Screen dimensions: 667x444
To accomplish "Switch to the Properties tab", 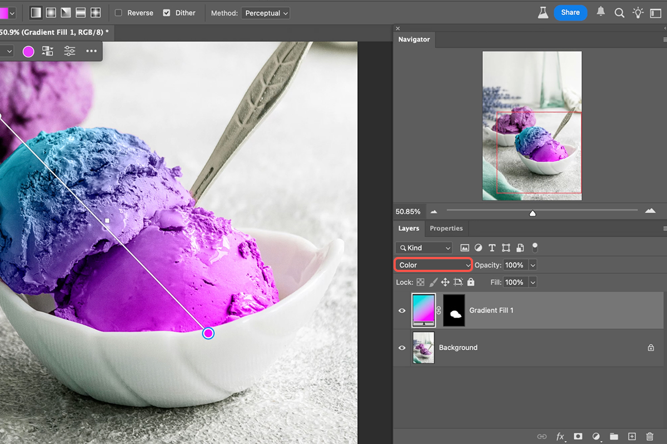I will pos(446,228).
